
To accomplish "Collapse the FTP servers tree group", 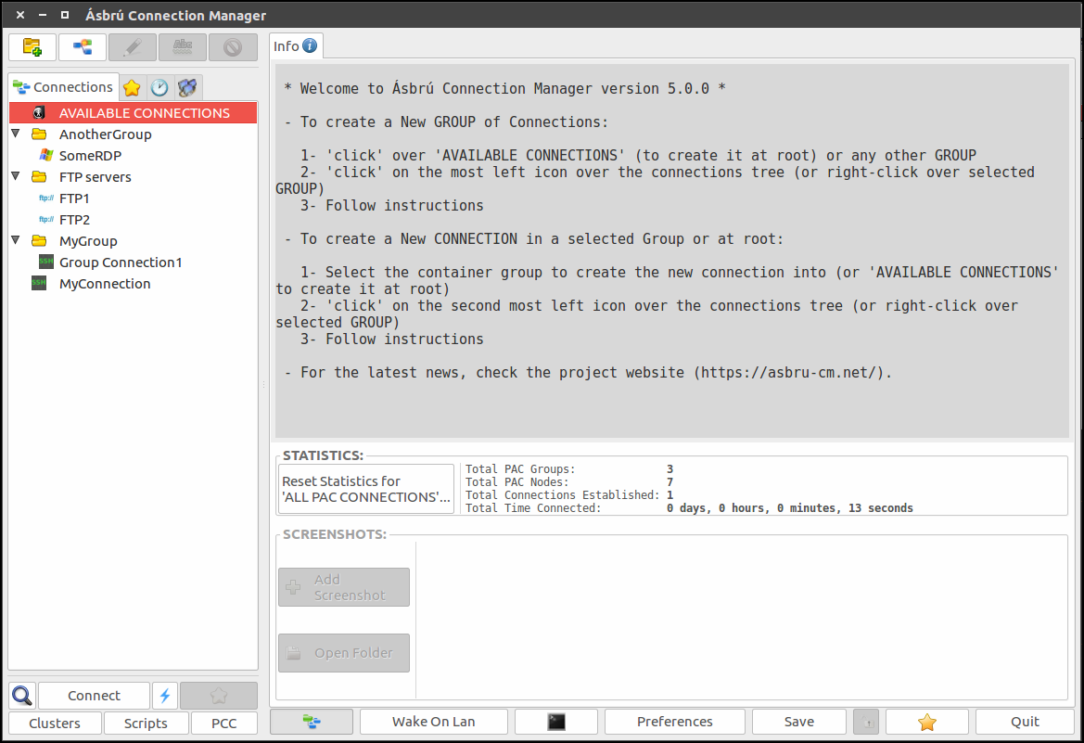I will 16,176.
